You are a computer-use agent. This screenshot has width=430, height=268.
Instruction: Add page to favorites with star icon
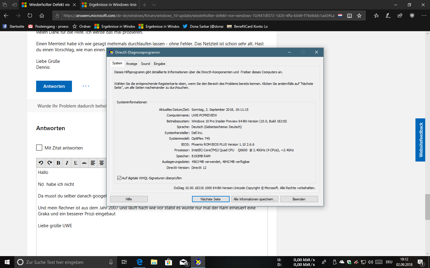click(359, 15)
